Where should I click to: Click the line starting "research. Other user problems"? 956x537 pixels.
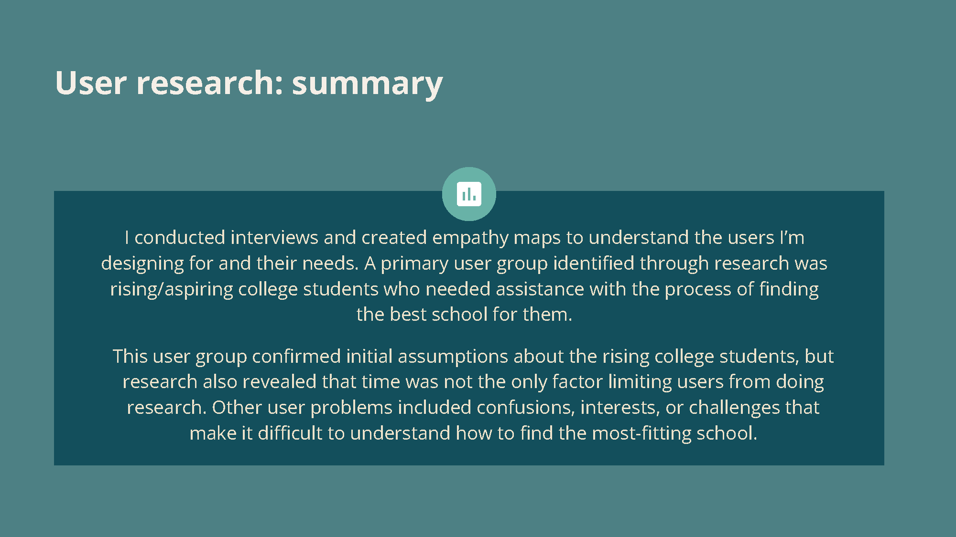(473, 408)
